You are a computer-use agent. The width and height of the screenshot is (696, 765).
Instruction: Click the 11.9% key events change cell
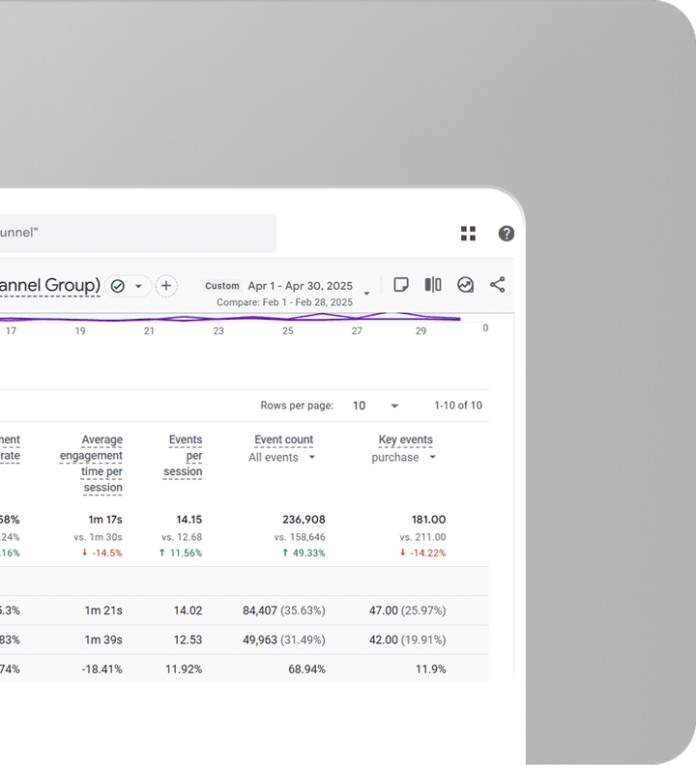click(431, 668)
